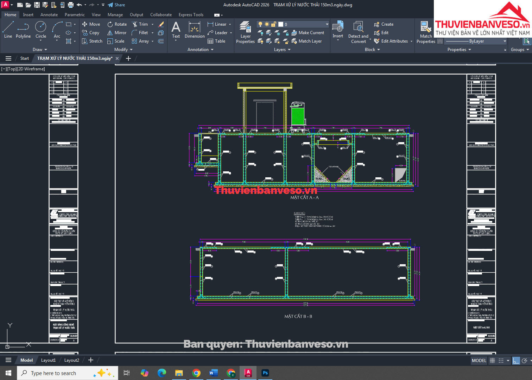532x380 pixels.
Task: Switch to the Annotate ribbon tab
Action: pyautogui.click(x=49, y=15)
